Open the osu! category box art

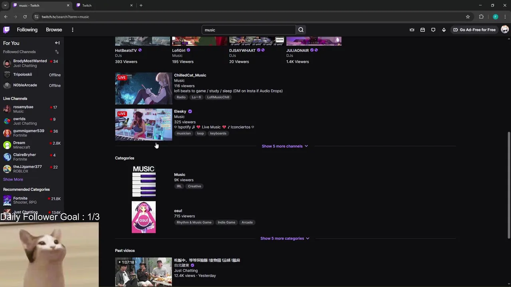click(x=144, y=217)
